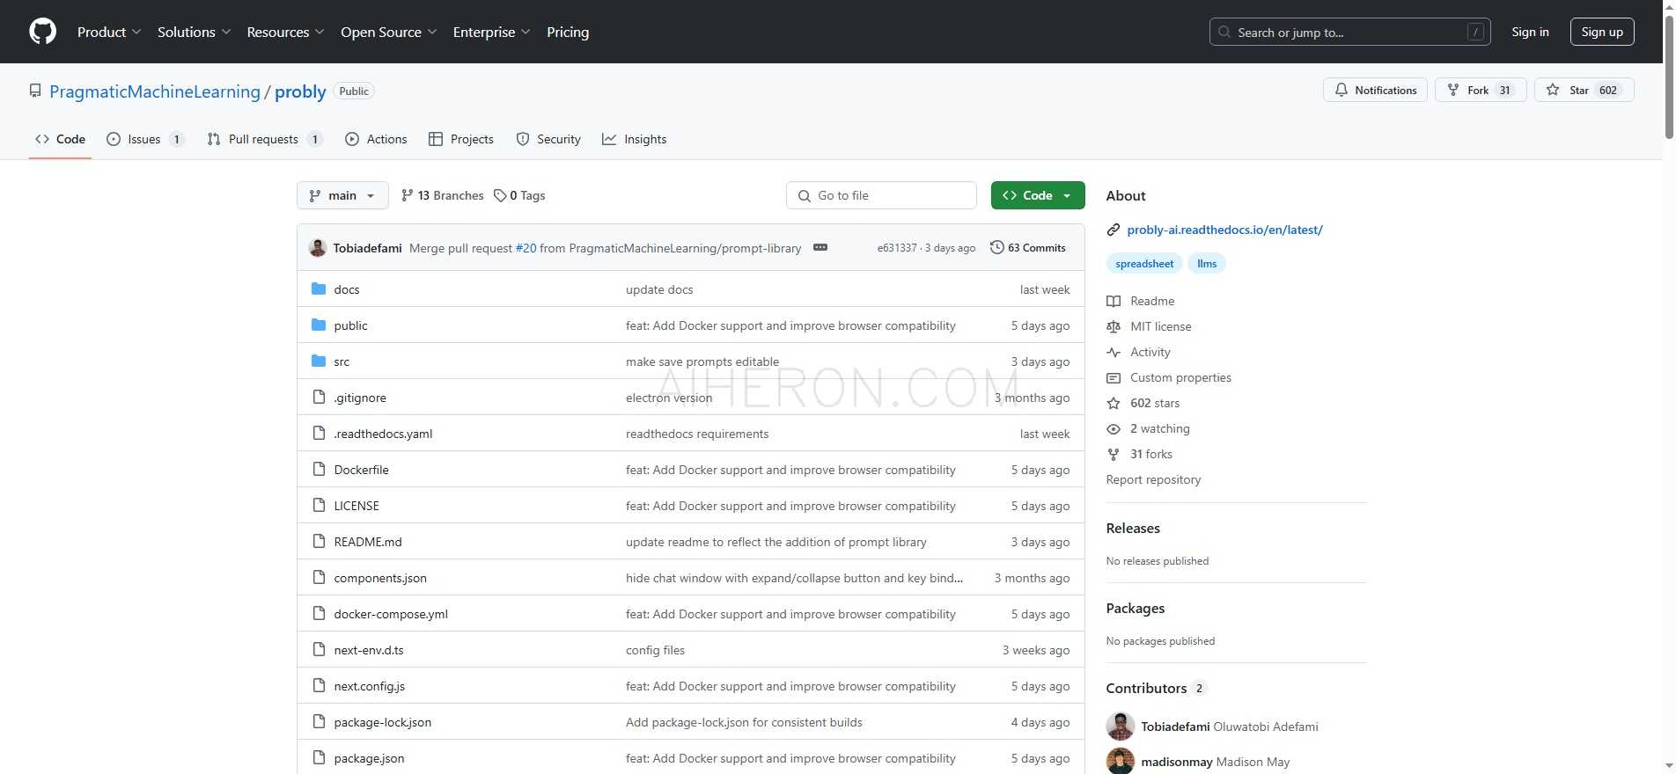Screen dimensions: 1676x774
Task: Open the Product dropdown menu
Action: [x=109, y=32]
